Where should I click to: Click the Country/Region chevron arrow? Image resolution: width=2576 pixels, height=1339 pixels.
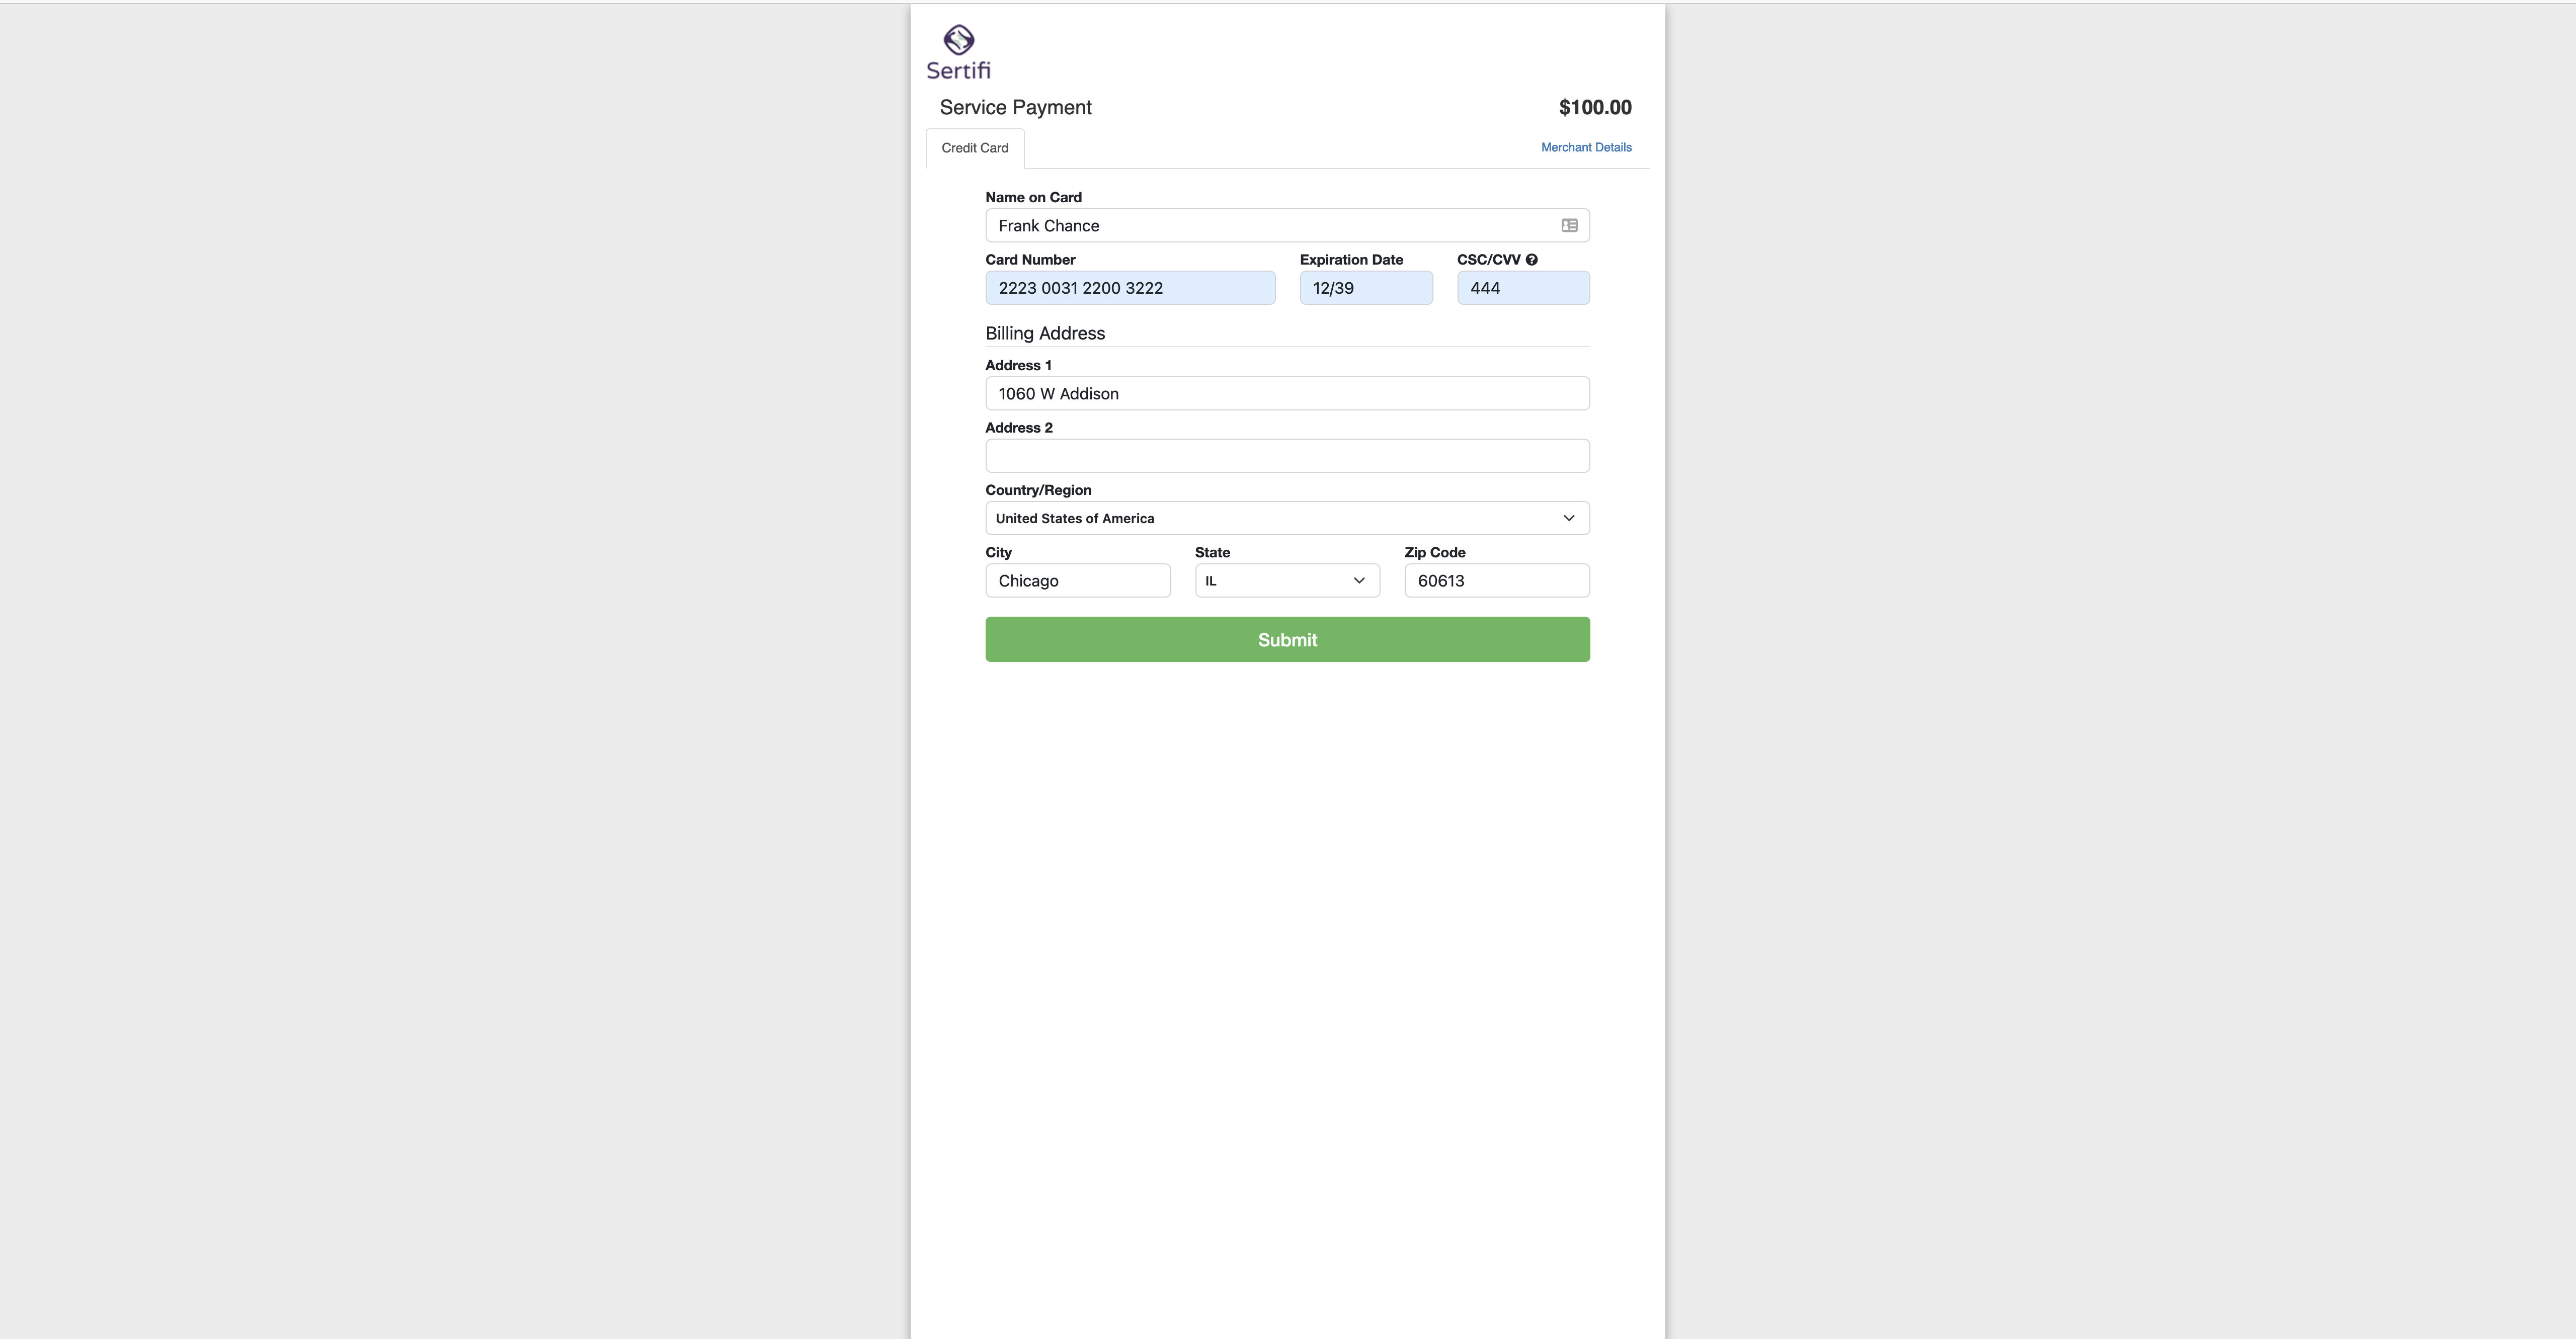click(x=1568, y=518)
